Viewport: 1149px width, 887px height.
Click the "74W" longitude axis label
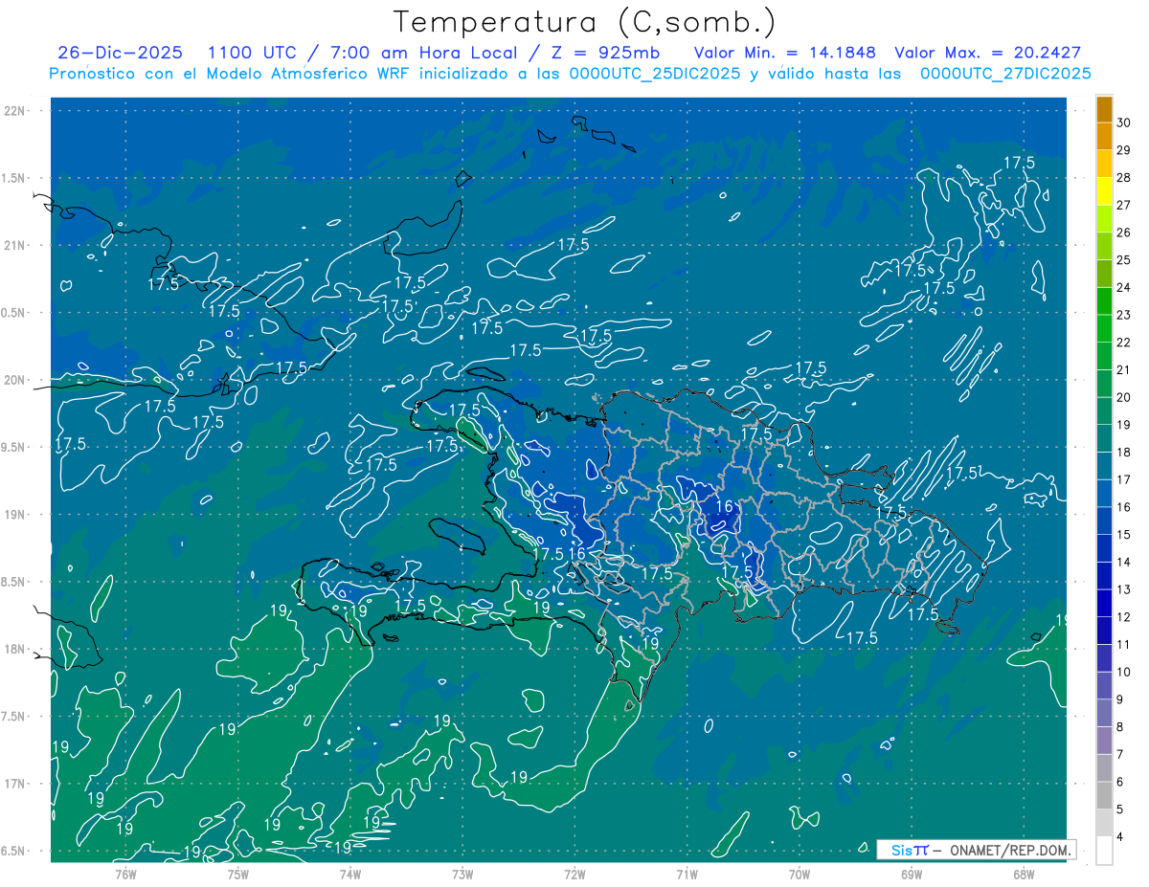[349, 874]
